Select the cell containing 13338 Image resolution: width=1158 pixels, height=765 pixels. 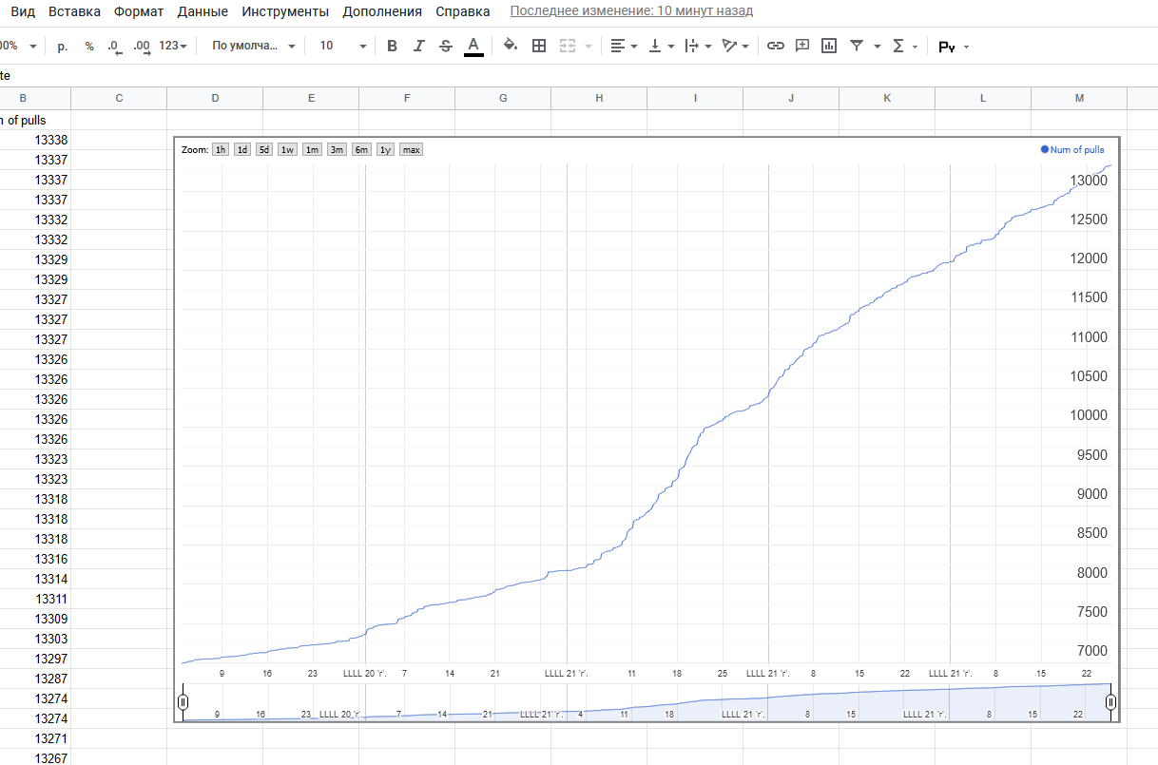point(35,140)
